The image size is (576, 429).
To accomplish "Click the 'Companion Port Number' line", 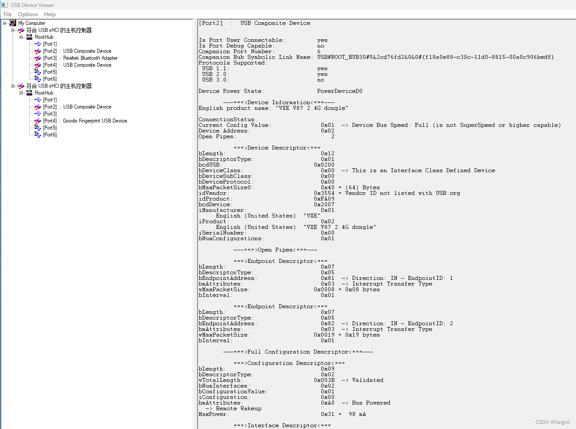I will tap(259, 51).
